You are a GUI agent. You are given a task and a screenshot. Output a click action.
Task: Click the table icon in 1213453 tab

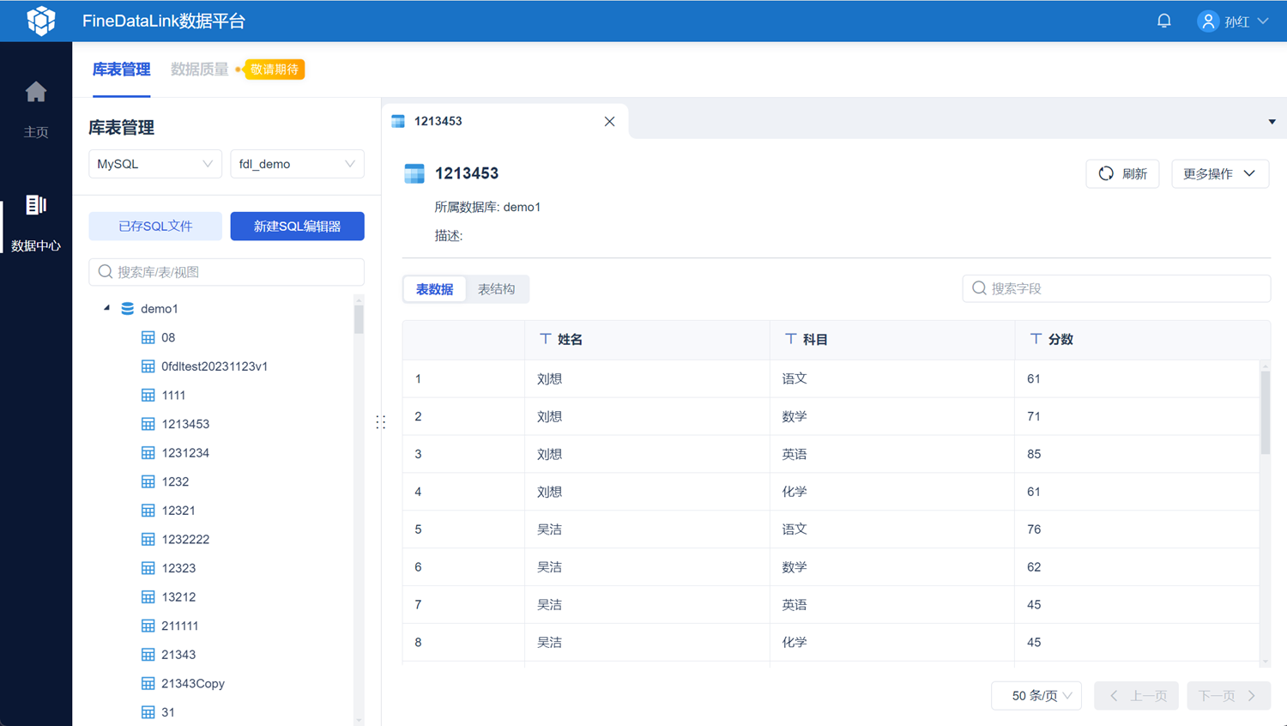398,121
